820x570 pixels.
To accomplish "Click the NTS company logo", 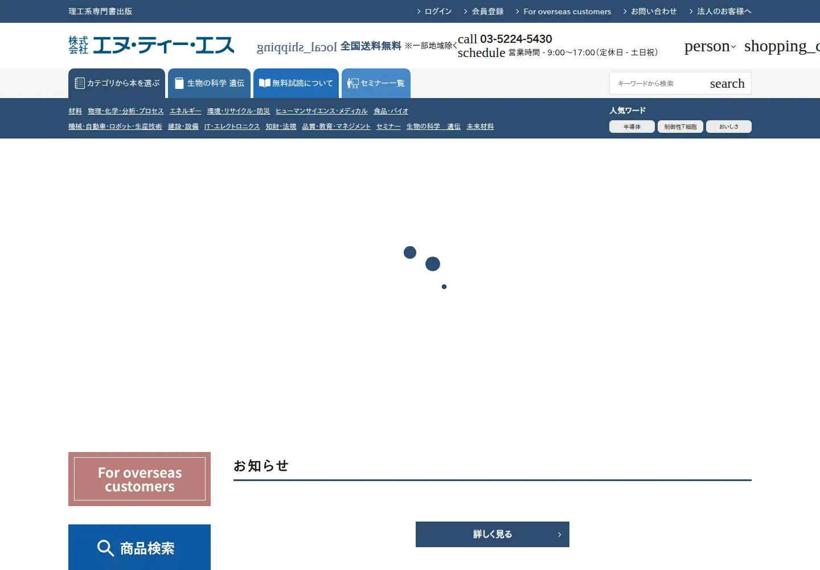I will tap(151, 46).
